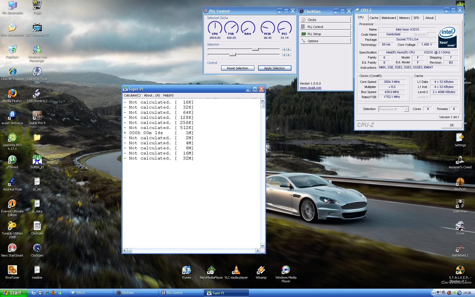Launch Assassin's Creed shortcut
The image size is (475, 297).
click(460, 162)
